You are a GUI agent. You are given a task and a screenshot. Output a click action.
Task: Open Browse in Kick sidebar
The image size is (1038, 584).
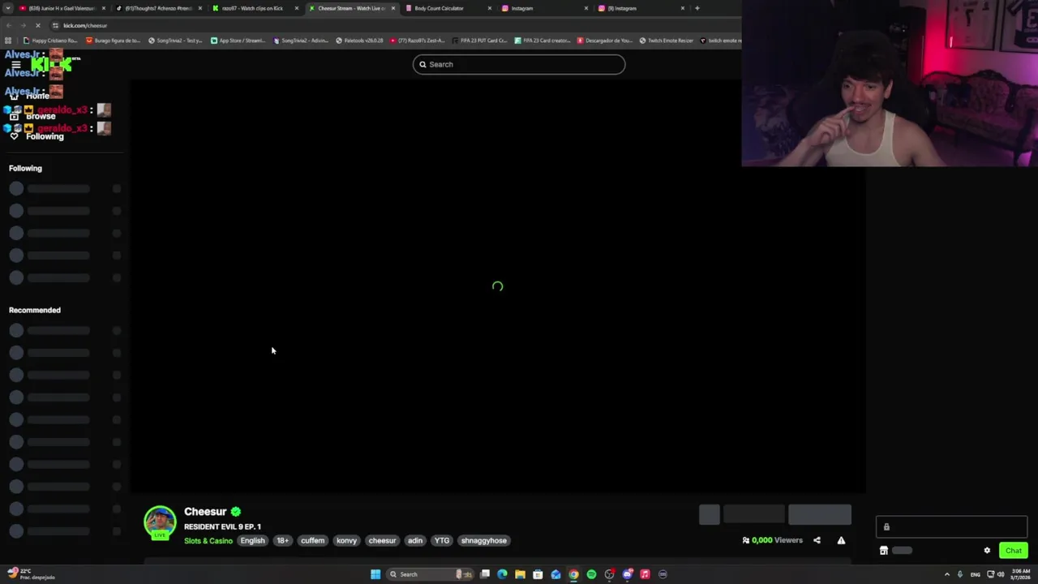point(32,116)
